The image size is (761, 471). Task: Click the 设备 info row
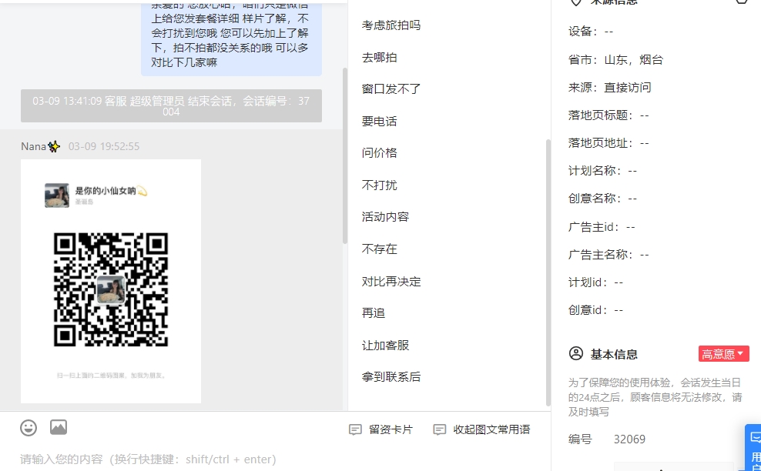point(591,32)
